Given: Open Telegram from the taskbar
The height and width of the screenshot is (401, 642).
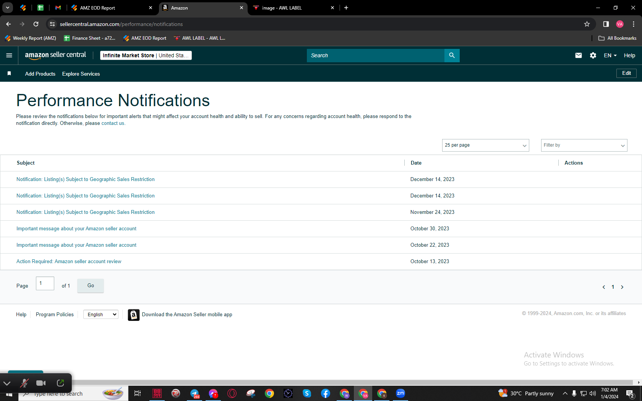Looking at the screenshot, I should coord(195,393).
